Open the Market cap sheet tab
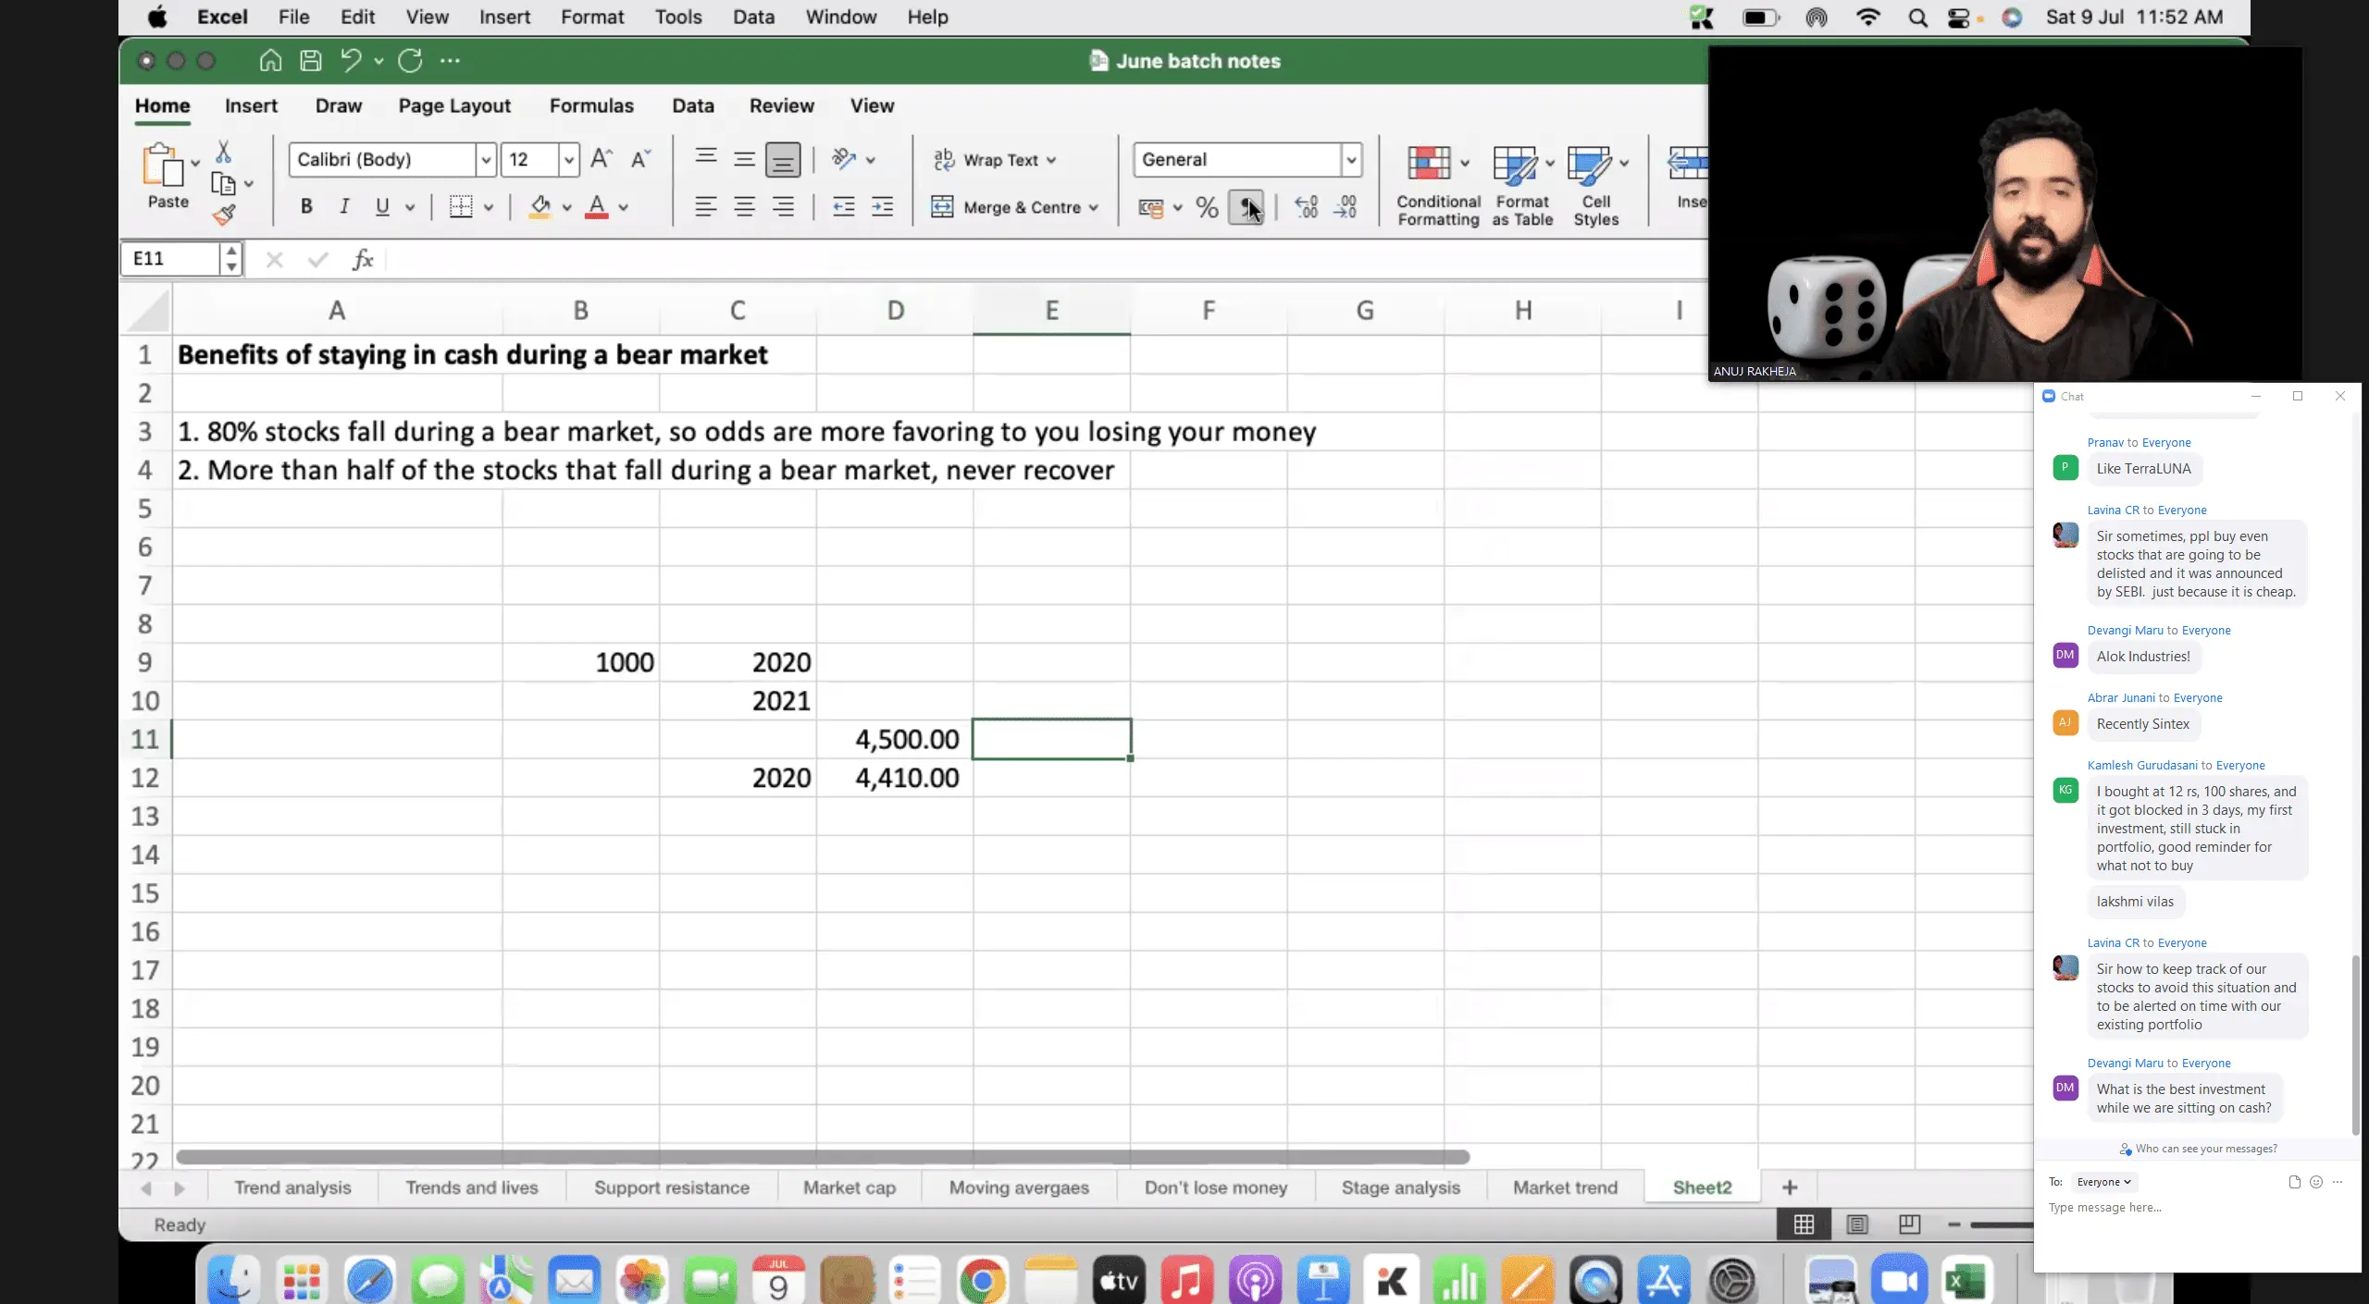 [849, 1187]
